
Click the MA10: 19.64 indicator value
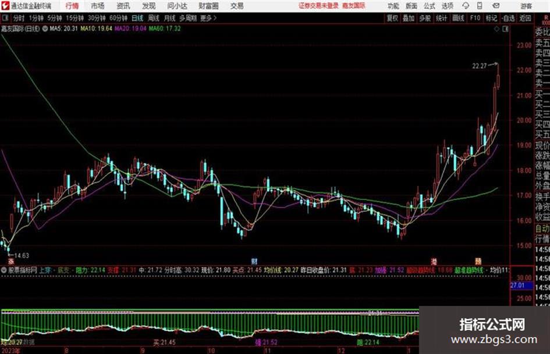click(x=96, y=28)
